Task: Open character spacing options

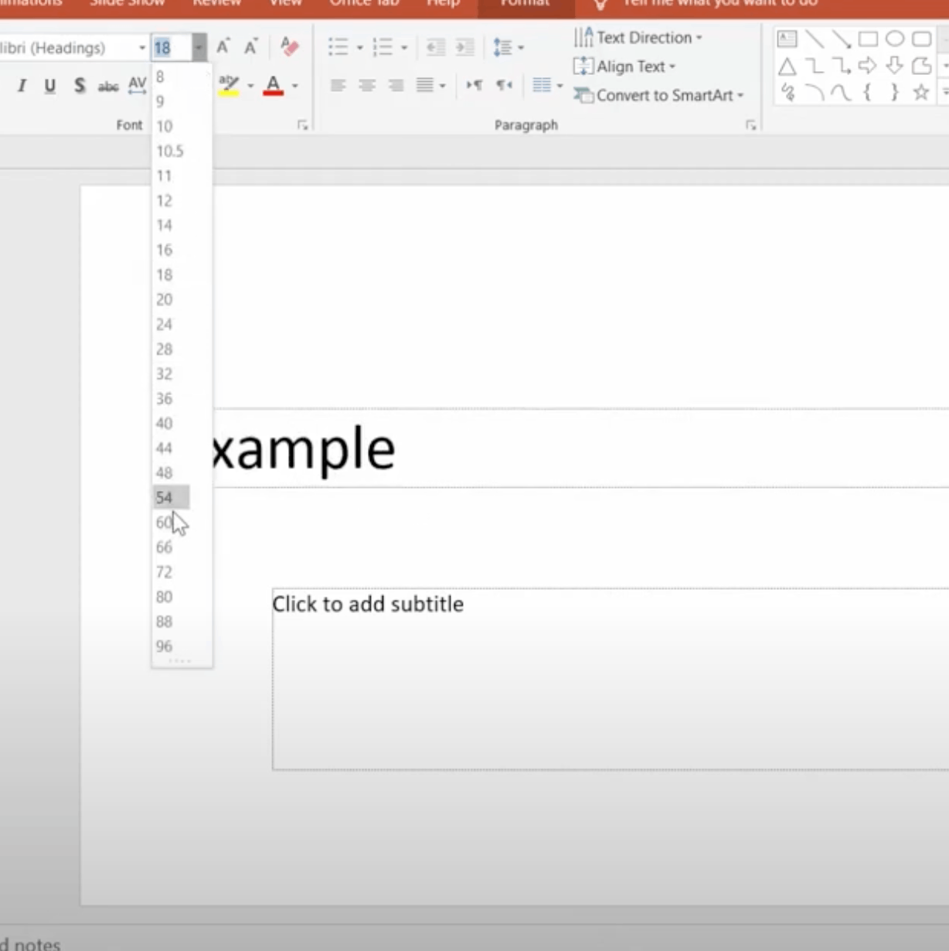Action: point(138,86)
